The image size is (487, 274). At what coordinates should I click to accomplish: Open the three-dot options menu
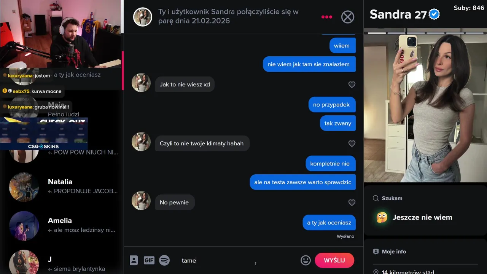click(326, 17)
